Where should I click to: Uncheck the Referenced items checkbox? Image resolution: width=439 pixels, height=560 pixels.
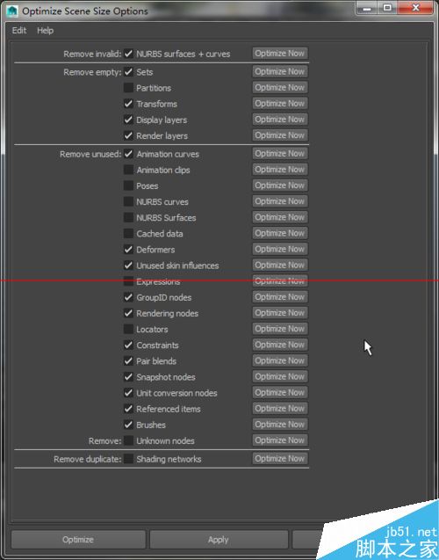coord(128,409)
